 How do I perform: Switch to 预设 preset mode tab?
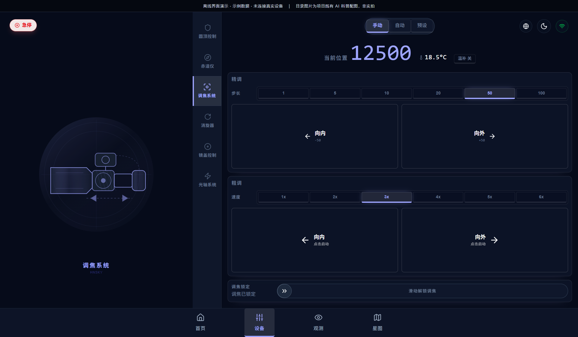pyautogui.click(x=422, y=26)
